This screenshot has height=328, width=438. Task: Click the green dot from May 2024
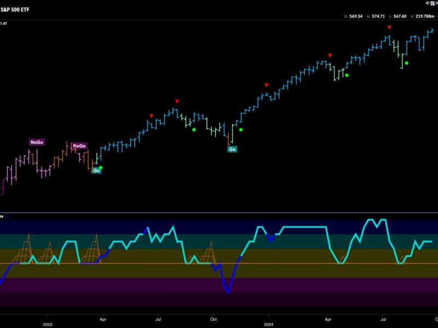click(x=347, y=75)
